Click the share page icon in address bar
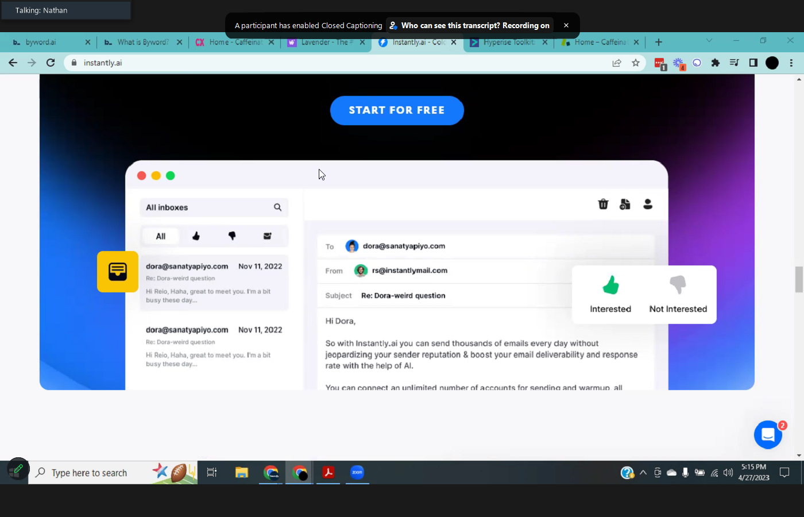Viewport: 804px width, 517px height. [617, 63]
